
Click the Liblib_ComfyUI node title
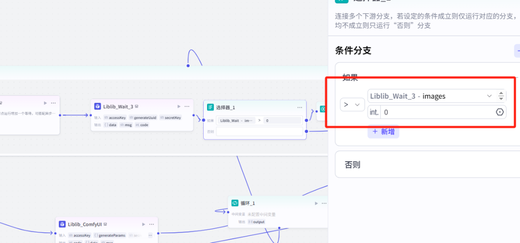[85, 224]
